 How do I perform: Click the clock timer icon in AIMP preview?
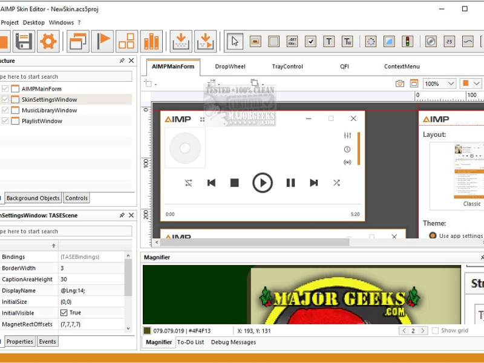click(347, 149)
